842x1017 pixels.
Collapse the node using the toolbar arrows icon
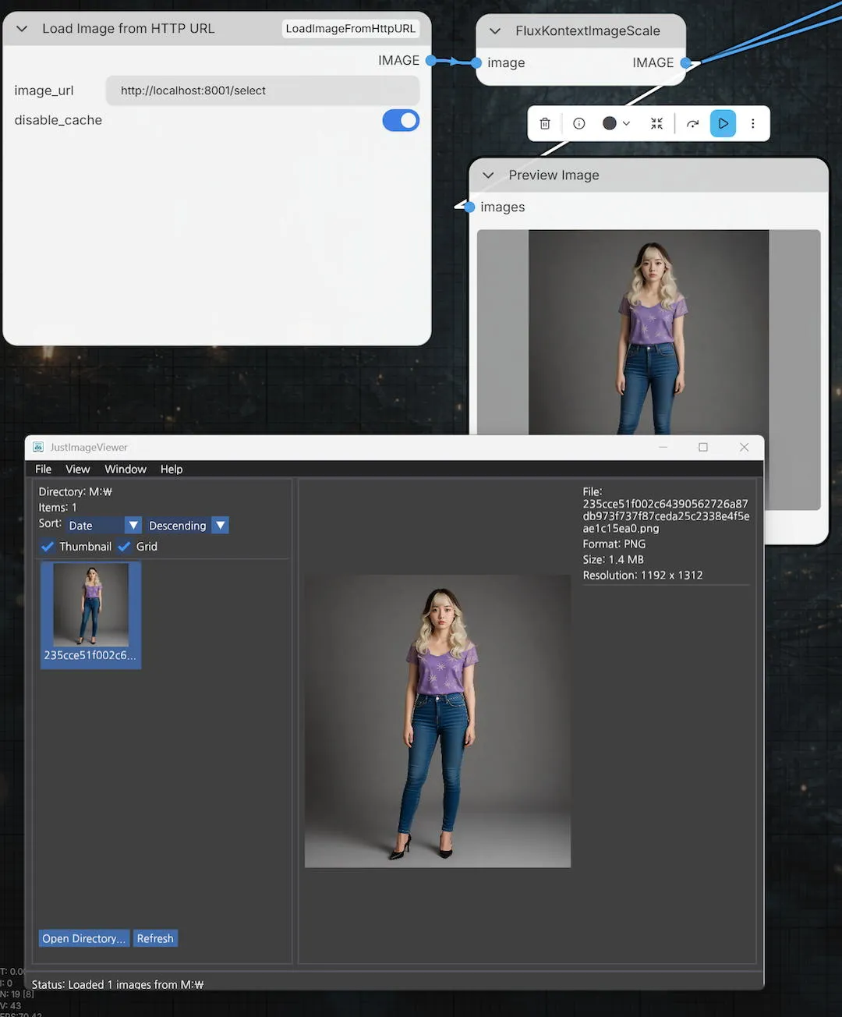tap(657, 123)
